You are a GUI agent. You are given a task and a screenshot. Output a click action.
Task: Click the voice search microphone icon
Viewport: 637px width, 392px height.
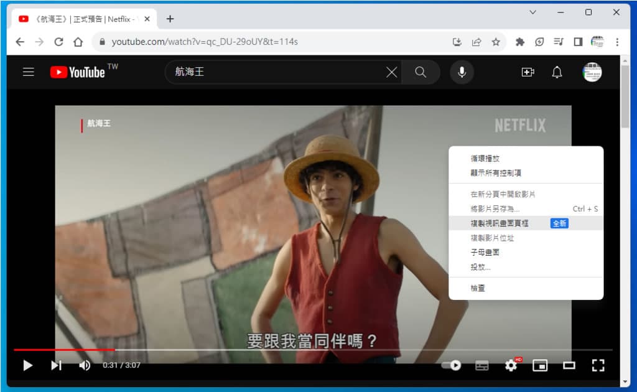click(462, 72)
